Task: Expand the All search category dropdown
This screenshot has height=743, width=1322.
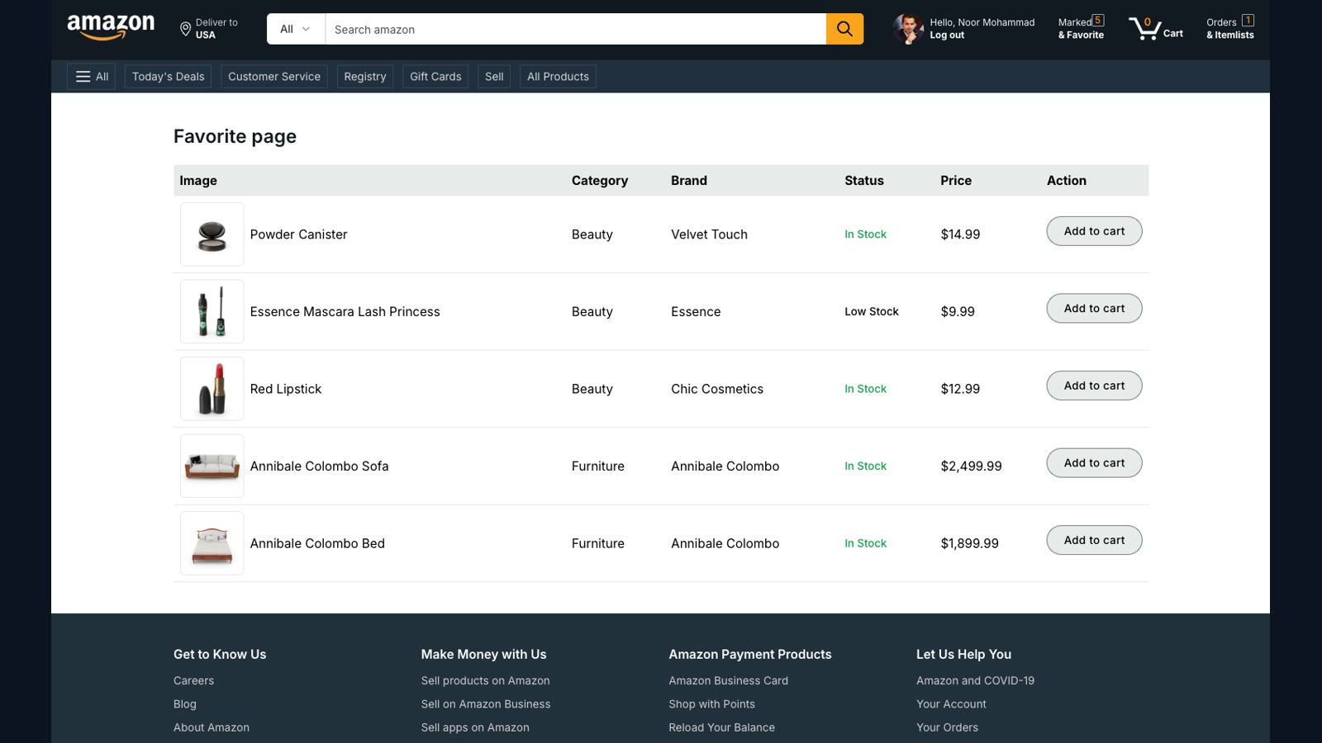Action: tap(296, 29)
